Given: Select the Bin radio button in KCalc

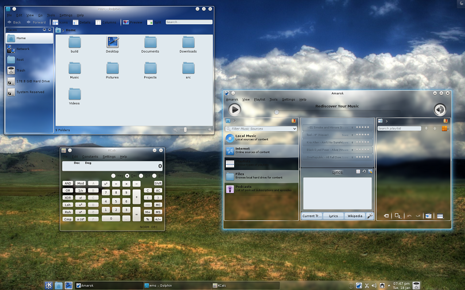Looking at the screenshot, I should tap(154, 176).
